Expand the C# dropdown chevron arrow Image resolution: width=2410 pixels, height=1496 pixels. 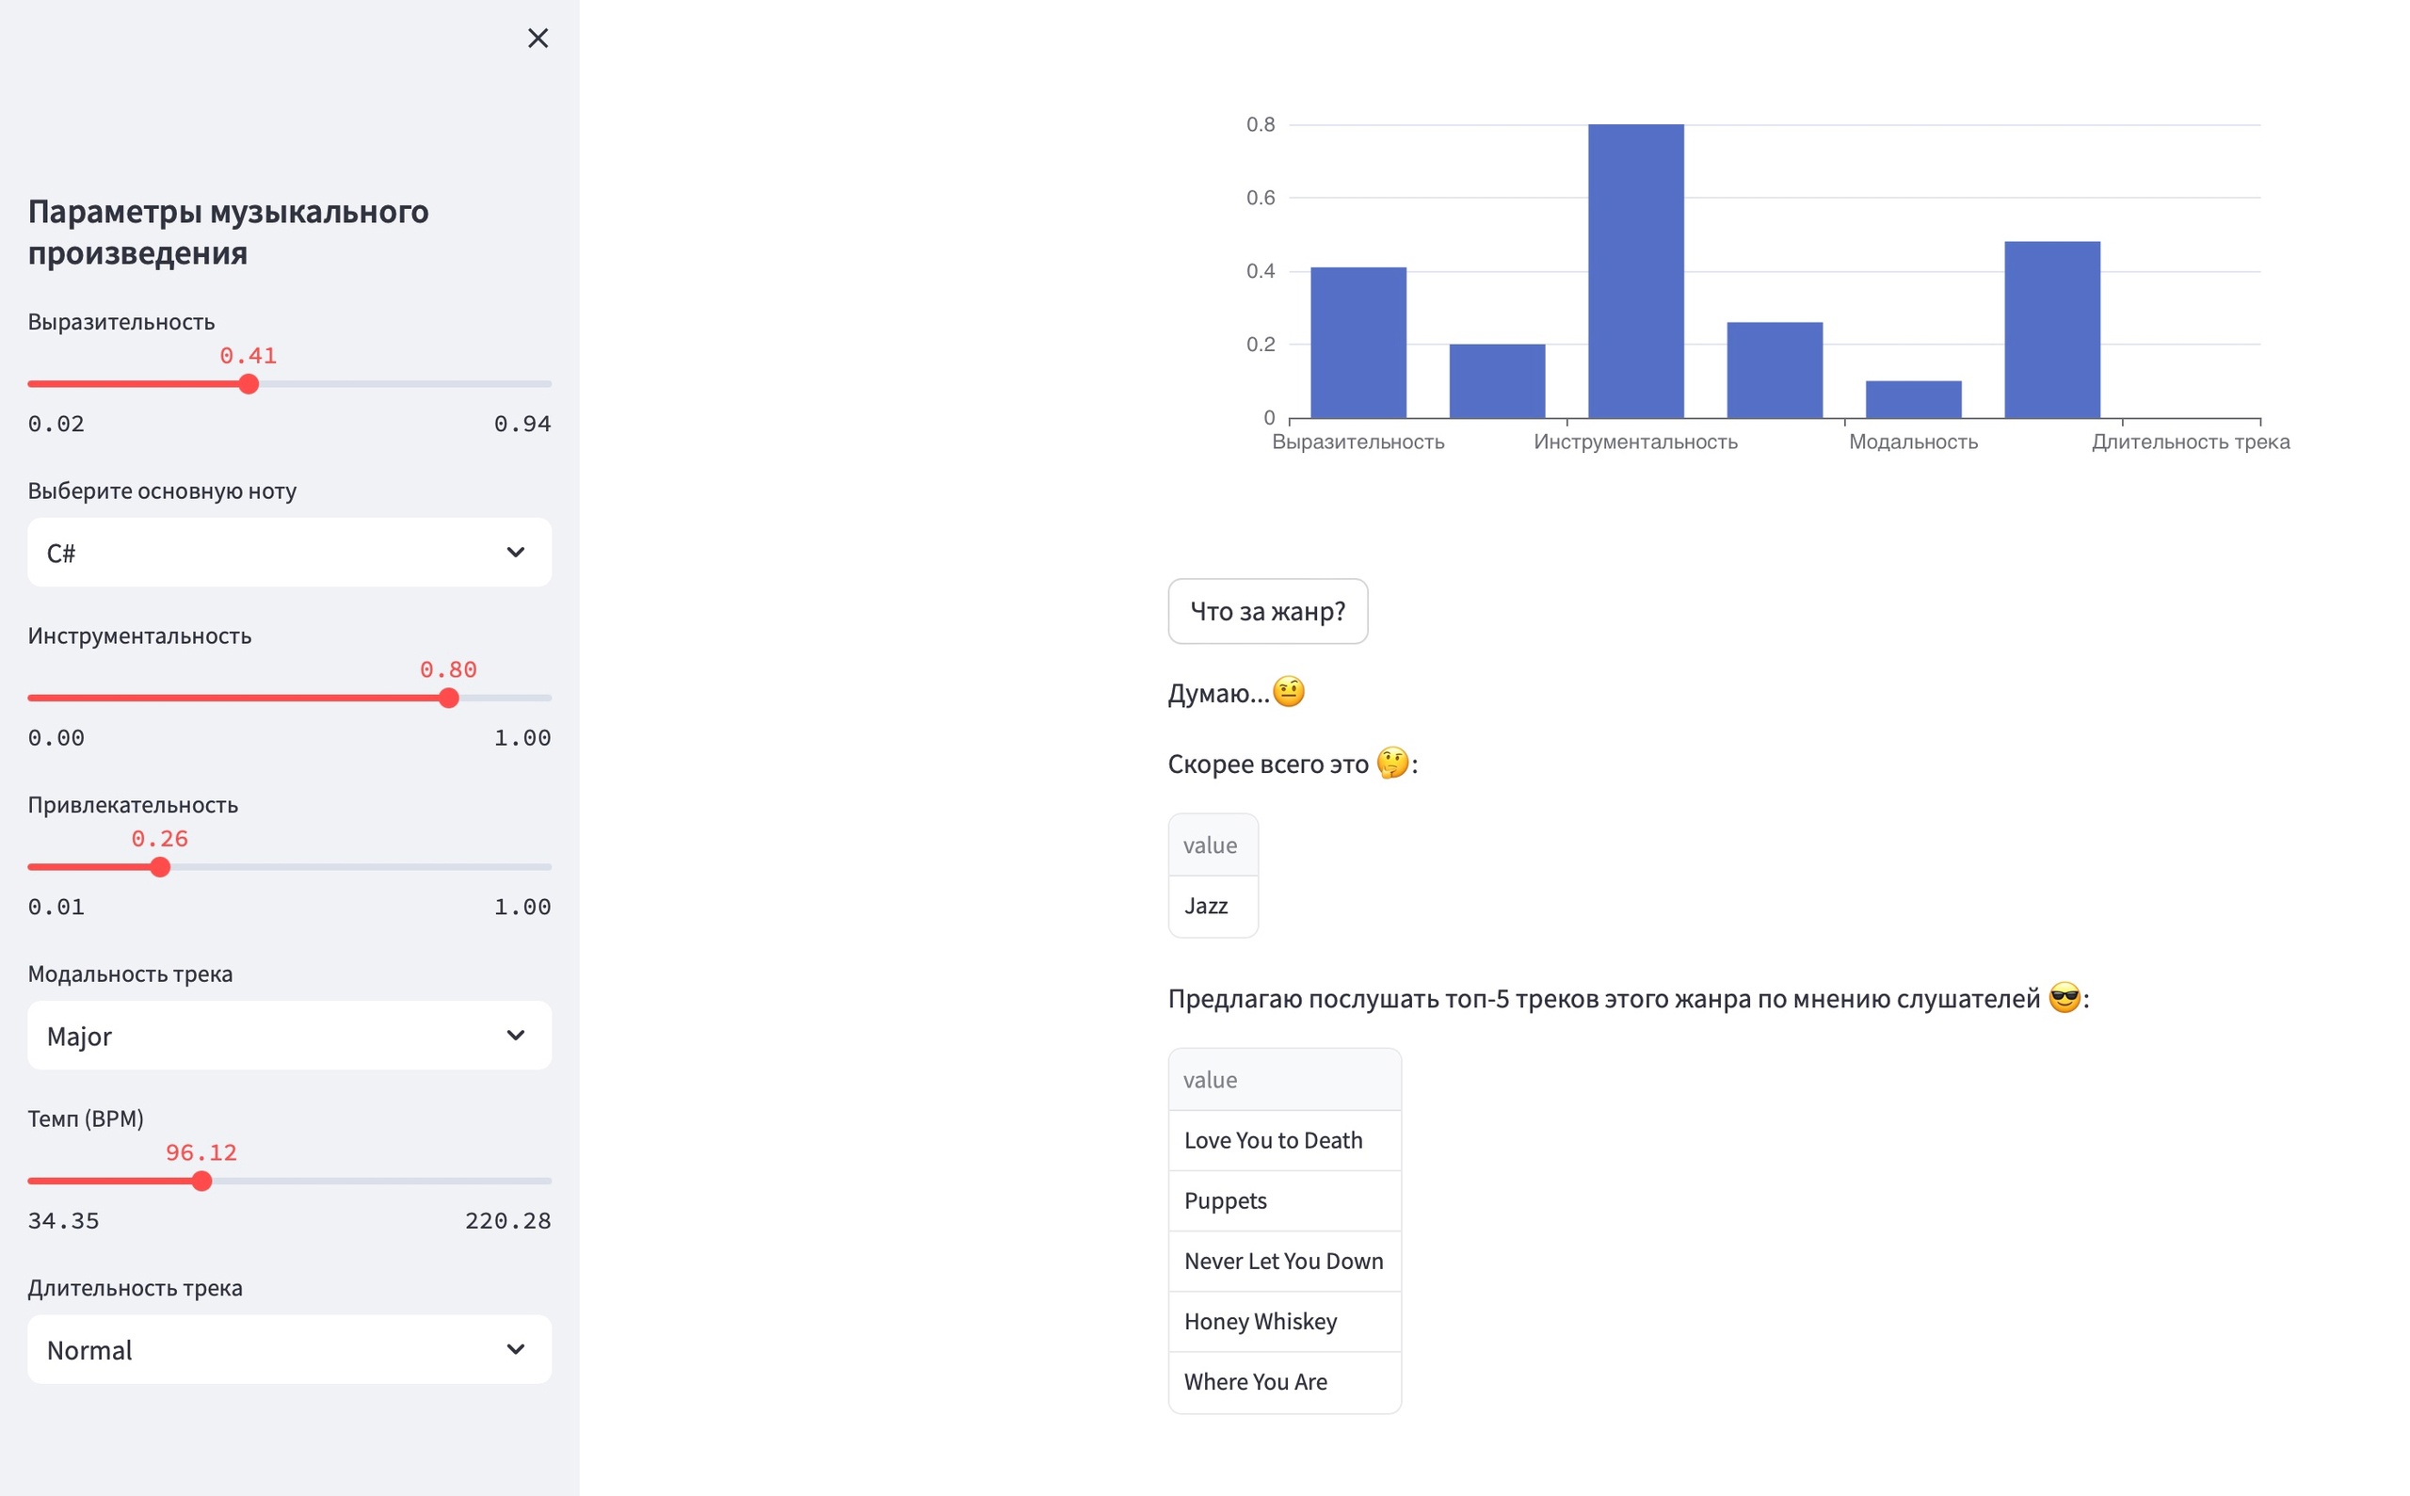coord(516,552)
